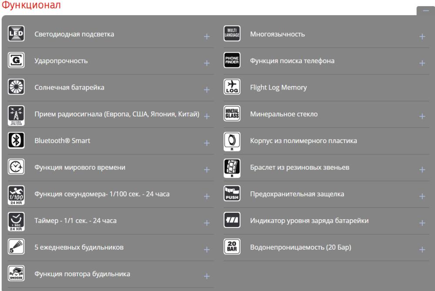Expand the Функция мирового времени plus sign
Image resolution: width=435 pixels, height=291 pixels.
(207, 170)
